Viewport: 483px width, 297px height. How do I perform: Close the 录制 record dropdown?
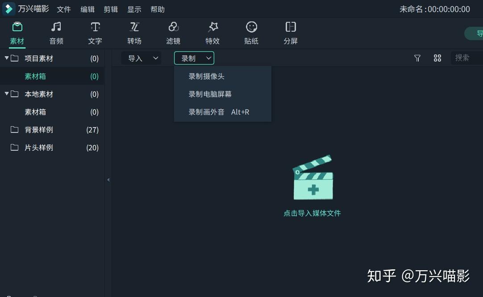click(194, 58)
